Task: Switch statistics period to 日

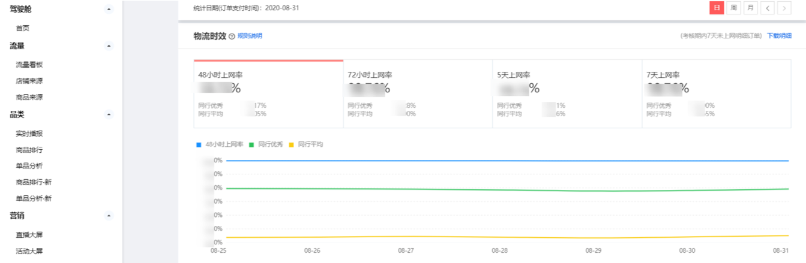Action: (717, 8)
